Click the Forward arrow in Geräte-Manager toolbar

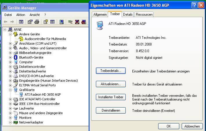point(12,22)
